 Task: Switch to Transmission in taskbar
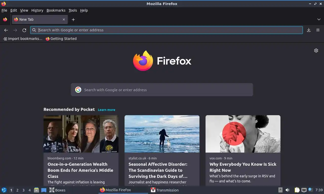click(x=165, y=190)
